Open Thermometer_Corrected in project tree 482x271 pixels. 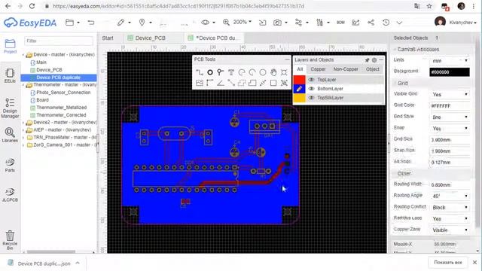point(61,115)
